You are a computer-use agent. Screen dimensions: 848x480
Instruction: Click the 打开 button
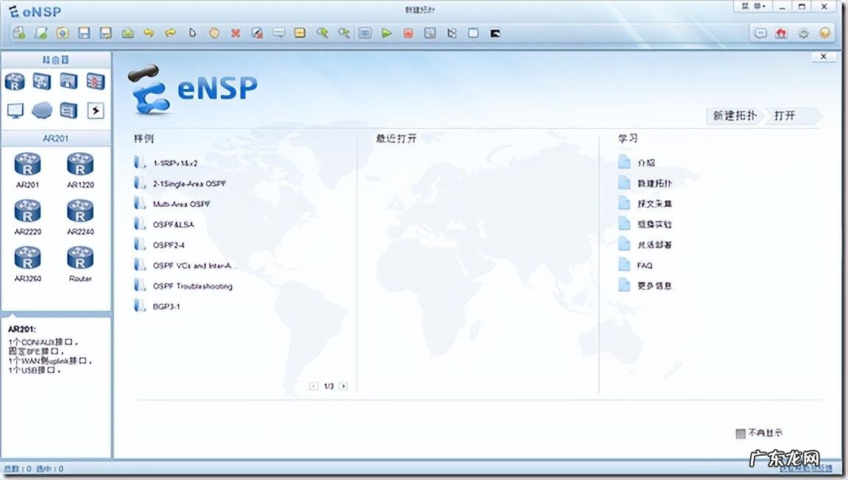[x=788, y=116]
